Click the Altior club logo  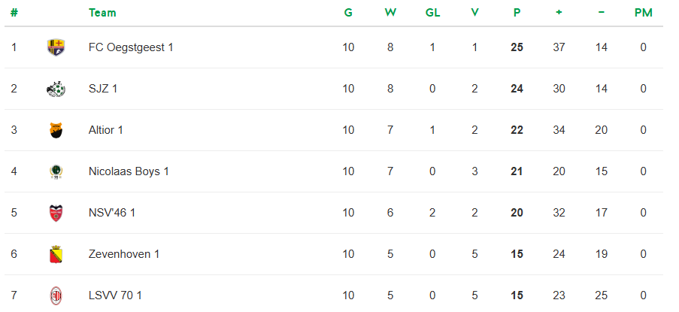coord(55,130)
